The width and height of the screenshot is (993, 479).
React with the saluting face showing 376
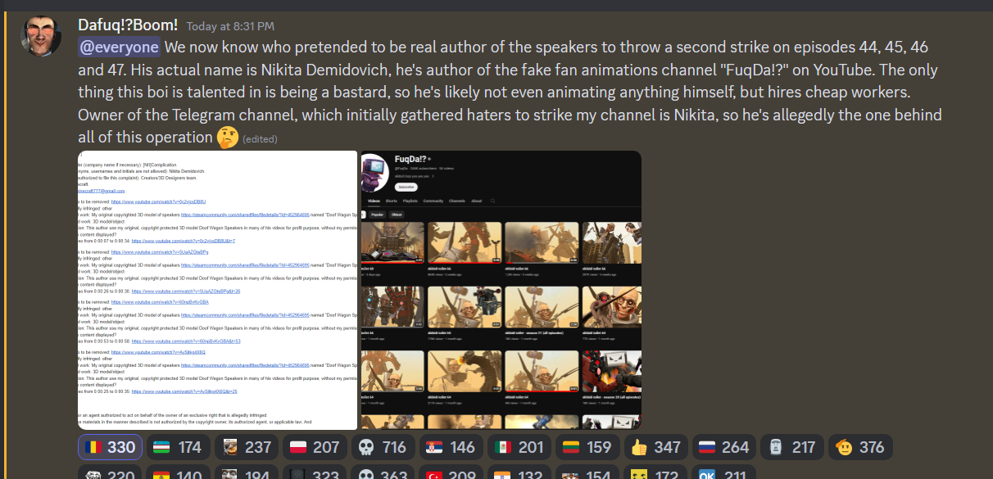(x=860, y=447)
